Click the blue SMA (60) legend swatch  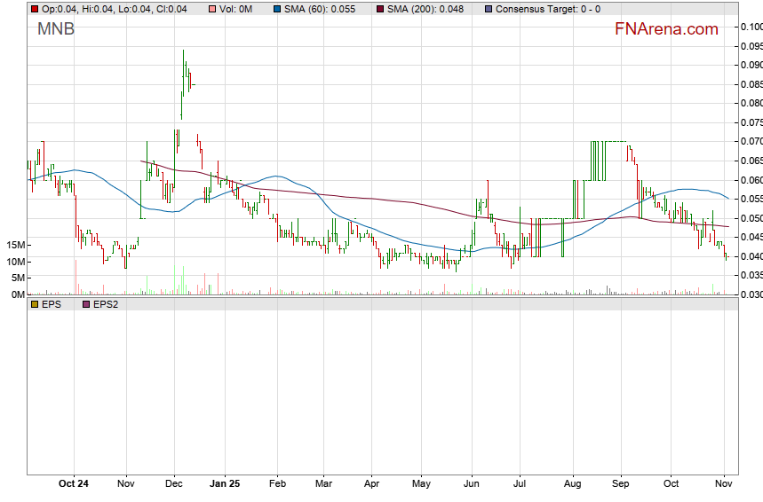tap(277, 9)
